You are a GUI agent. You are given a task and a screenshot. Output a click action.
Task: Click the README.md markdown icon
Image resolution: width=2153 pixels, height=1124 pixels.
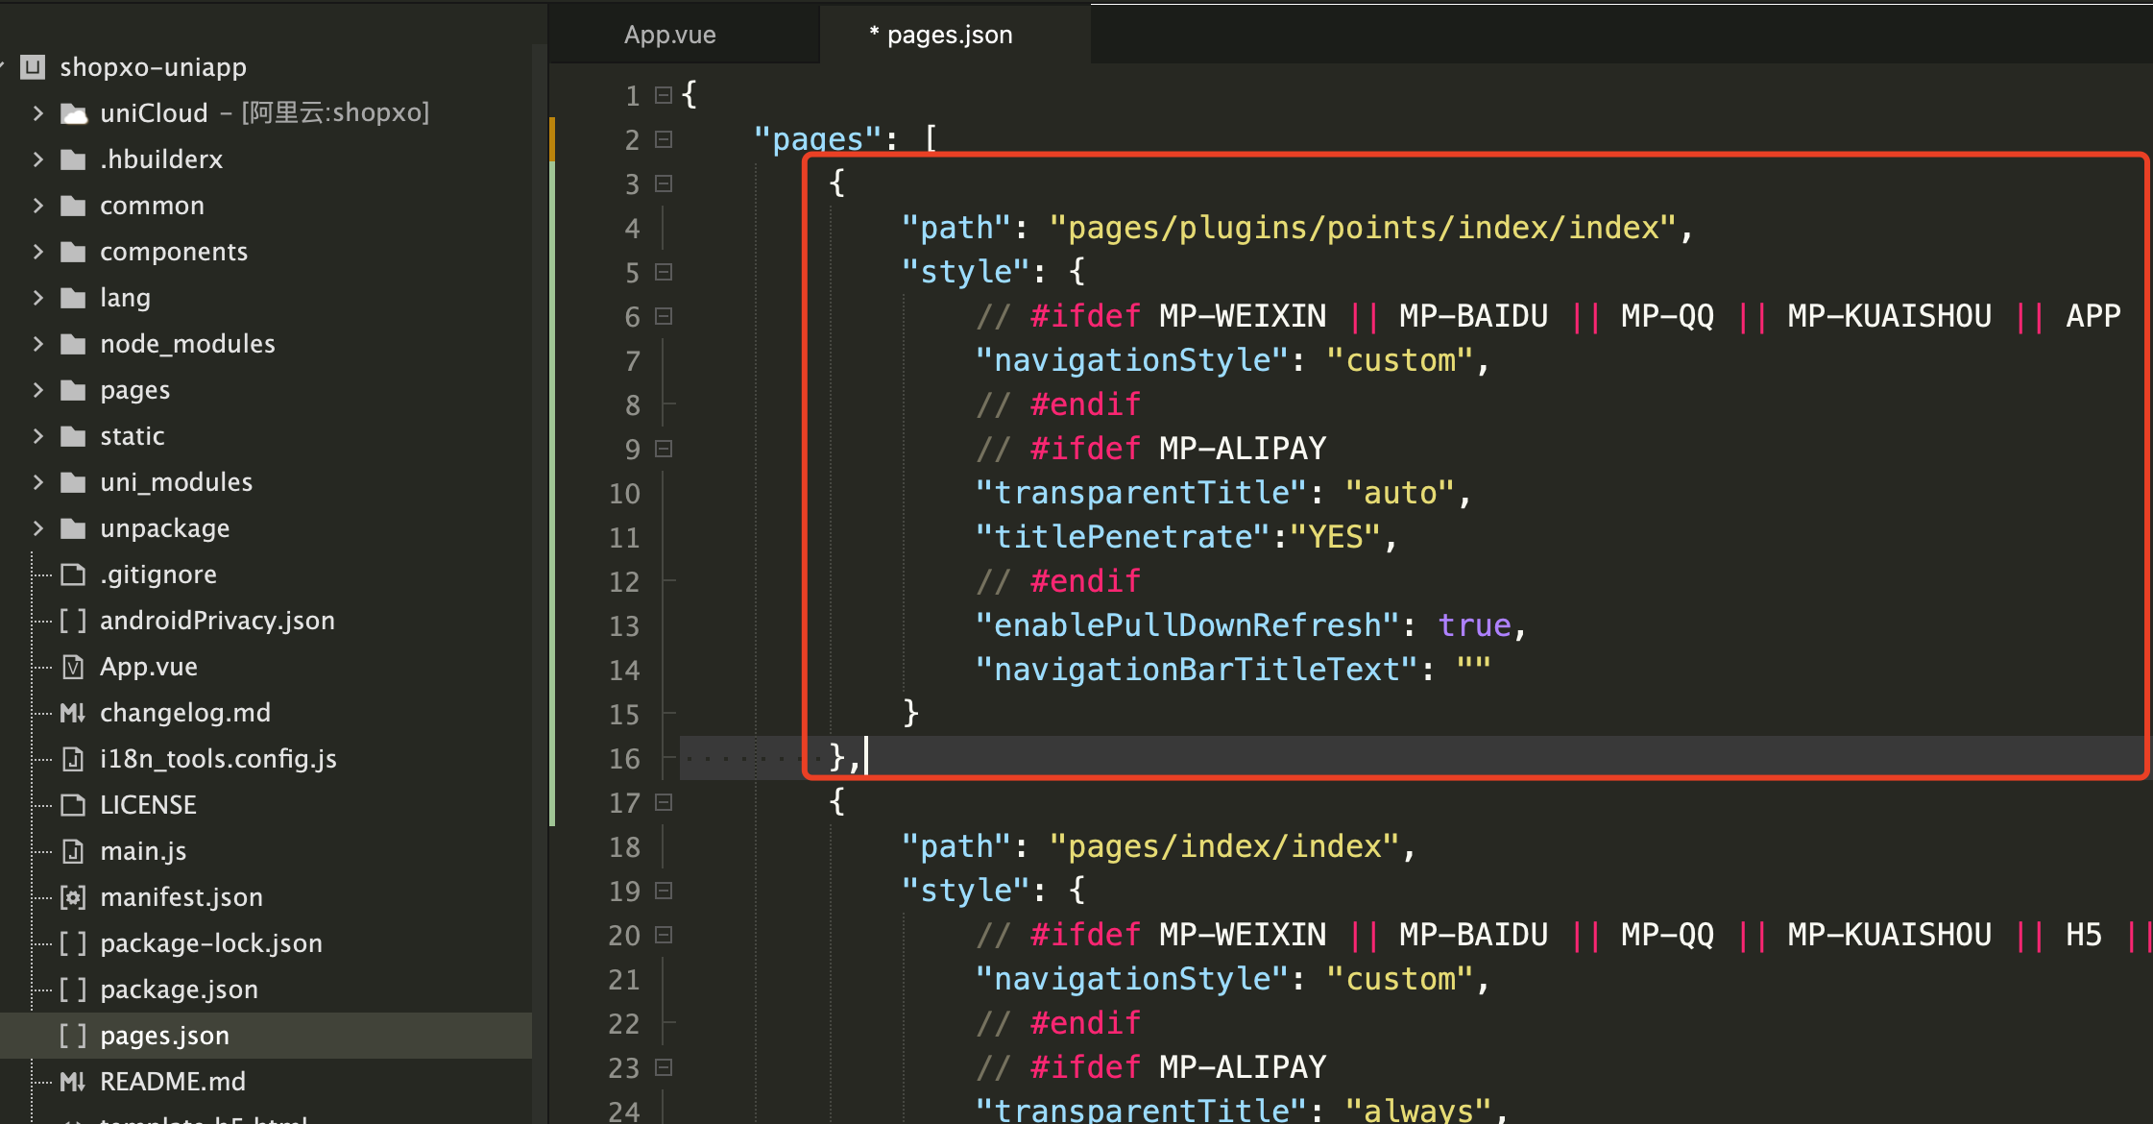tap(73, 1082)
